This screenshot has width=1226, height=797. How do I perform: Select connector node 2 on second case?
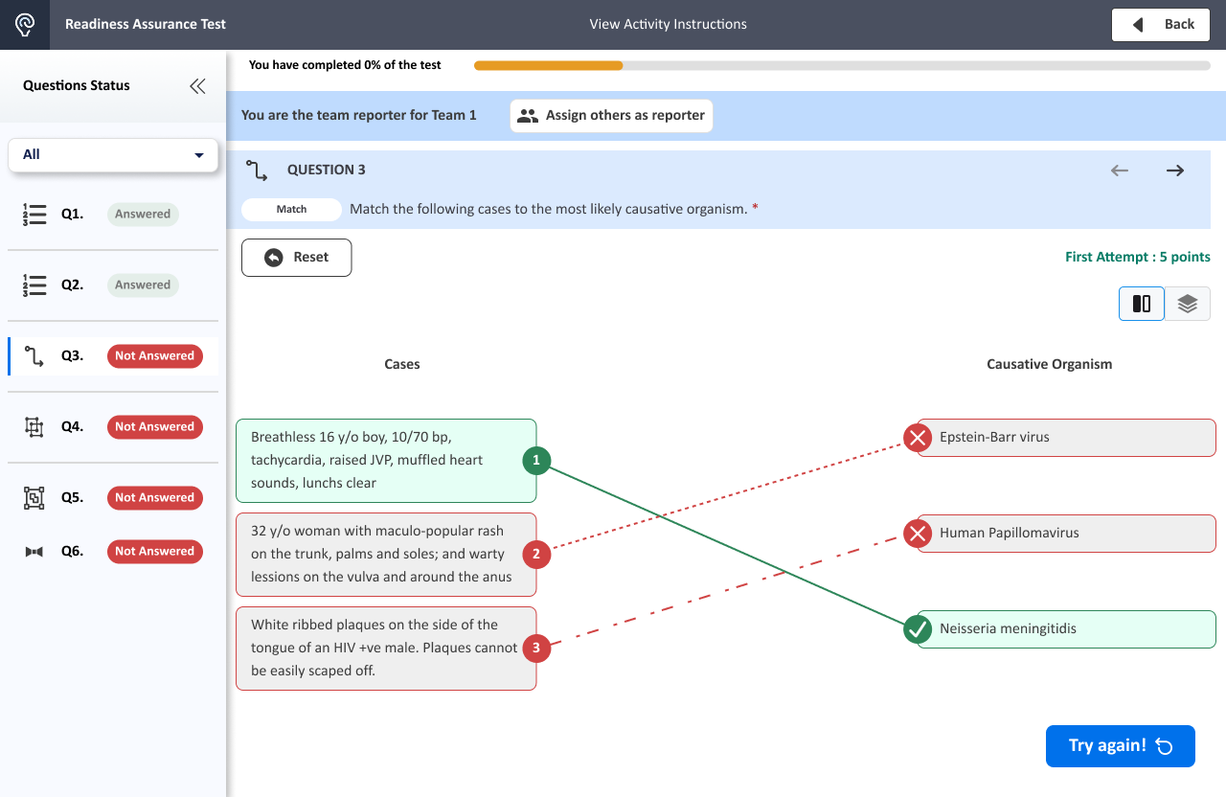(535, 554)
